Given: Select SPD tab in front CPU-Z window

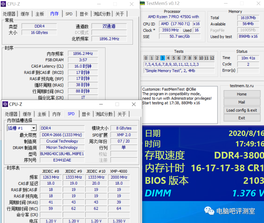Looking at the screenshot, I should pyautogui.click(x=71, y=114).
